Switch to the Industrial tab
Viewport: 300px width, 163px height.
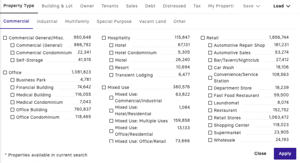(x=47, y=21)
